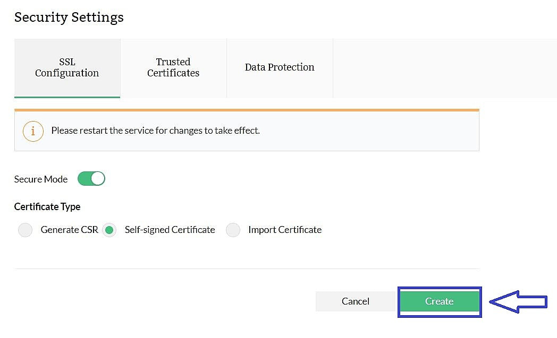Image resolution: width=557 pixels, height=338 pixels.
Task: Select the Self-signed Certificate option
Action: pyautogui.click(x=109, y=230)
